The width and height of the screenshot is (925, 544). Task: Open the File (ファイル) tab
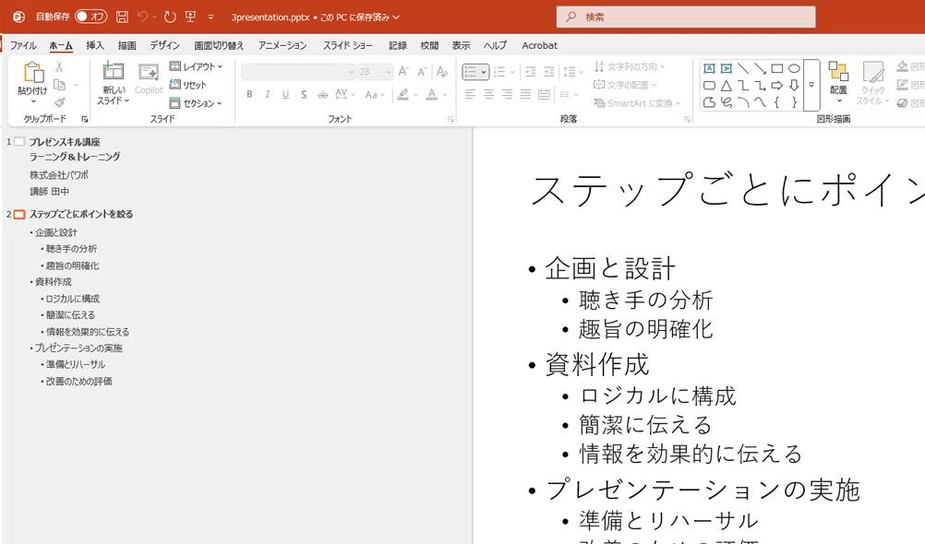pyautogui.click(x=23, y=45)
